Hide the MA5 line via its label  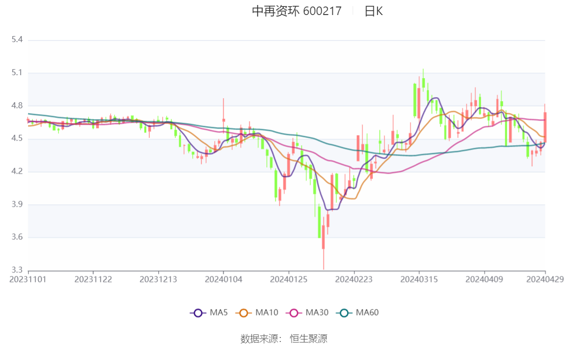click(x=219, y=312)
